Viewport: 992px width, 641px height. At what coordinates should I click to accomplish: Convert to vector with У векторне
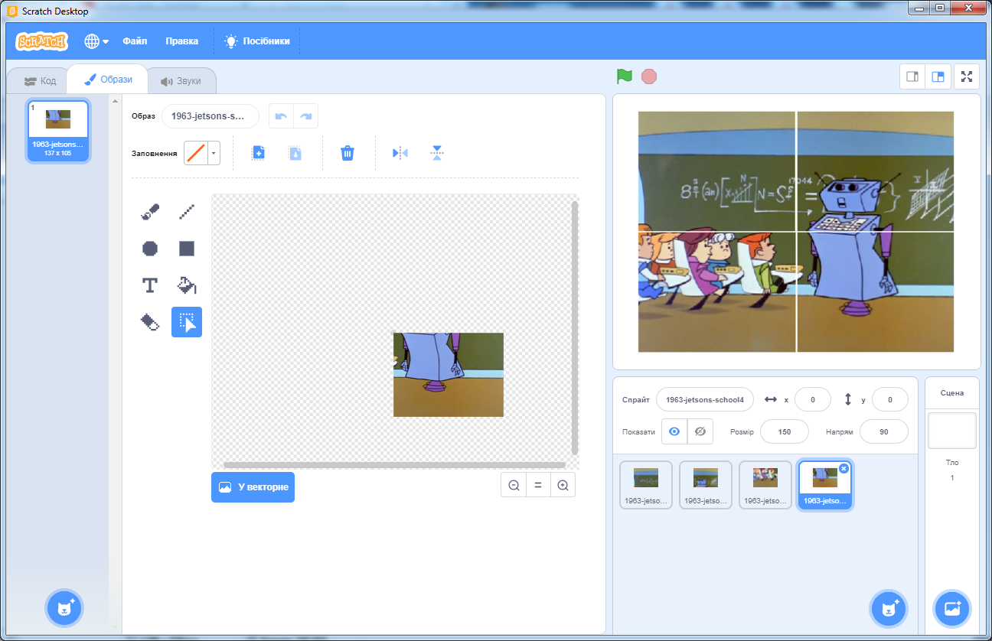tap(253, 487)
